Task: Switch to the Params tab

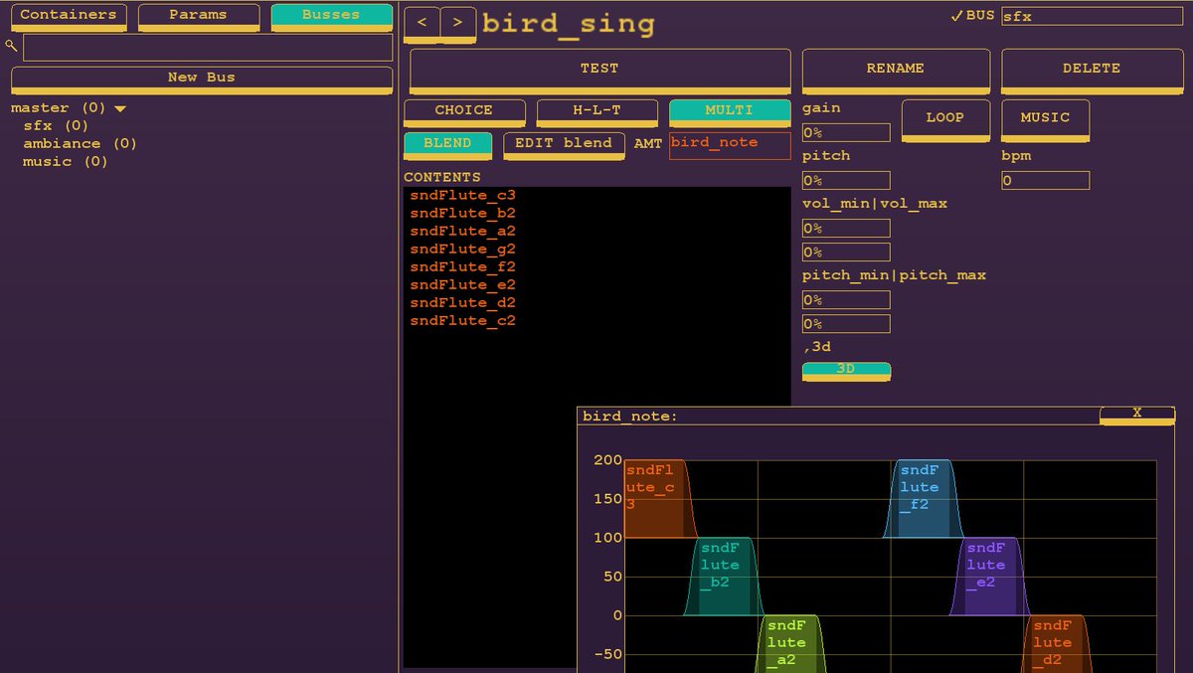Action: (199, 17)
